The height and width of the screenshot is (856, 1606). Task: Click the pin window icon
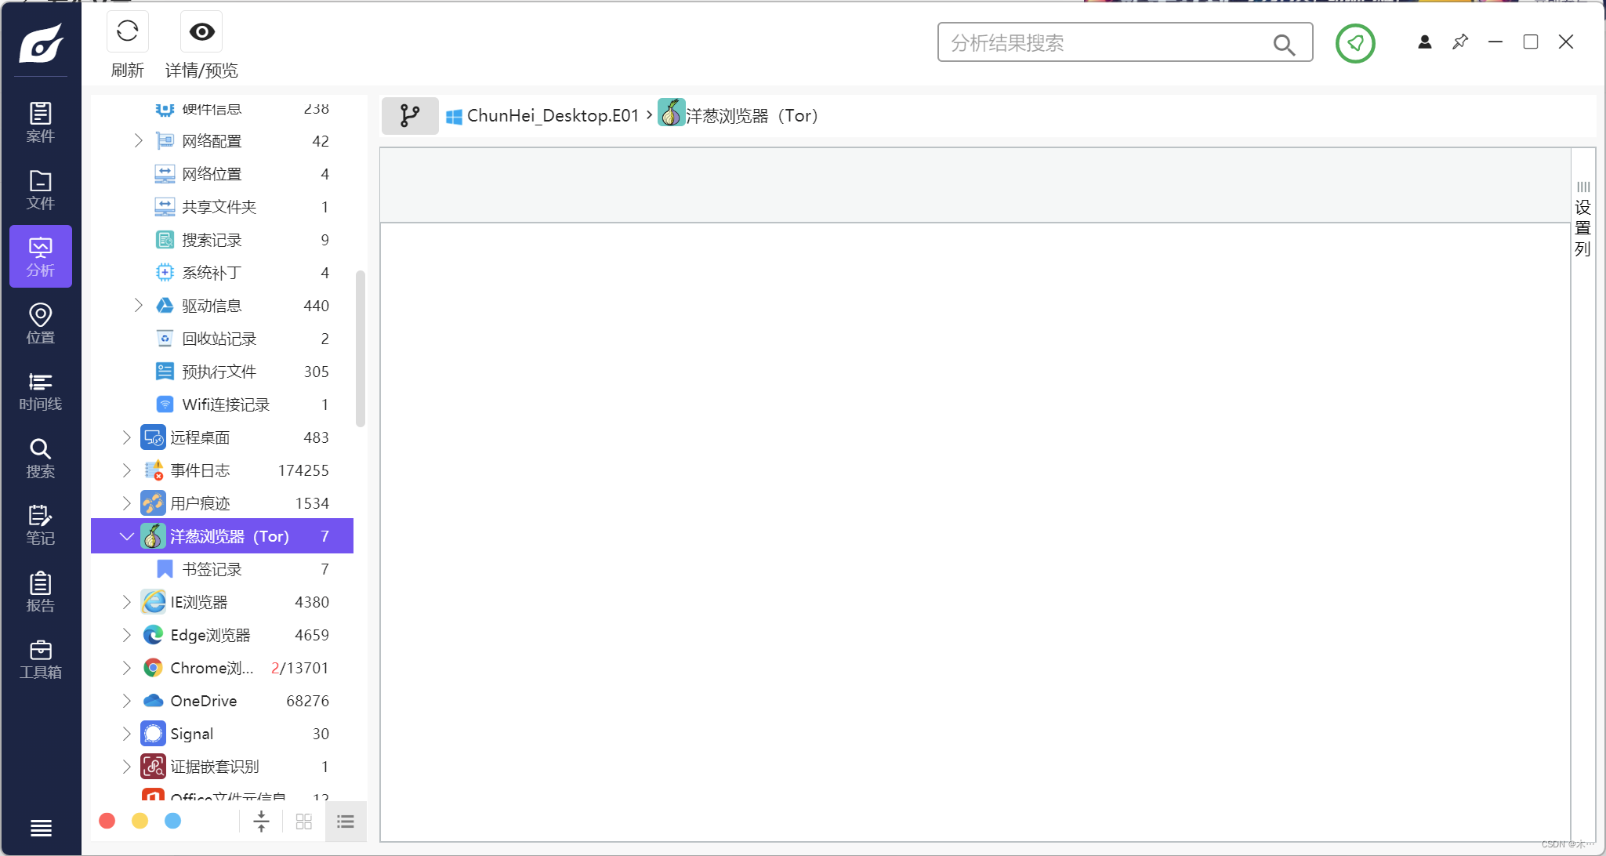pos(1459,42)
